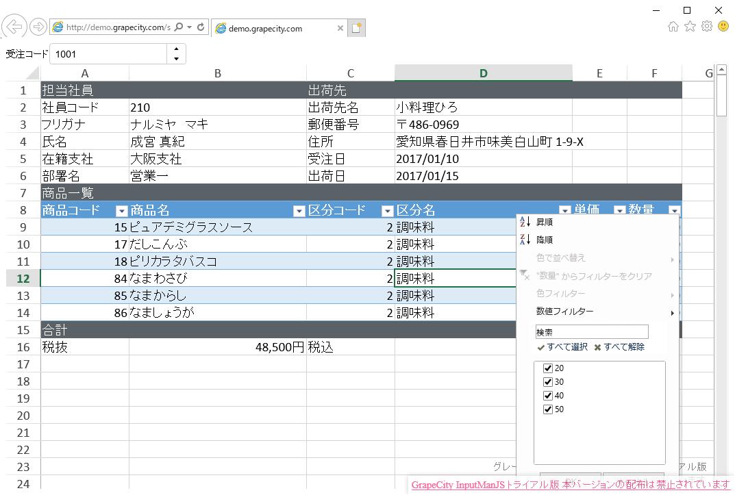Screen dimensions: 735x495
Task: Close the demo.grapecity.com tab
Action: [340, 28]
